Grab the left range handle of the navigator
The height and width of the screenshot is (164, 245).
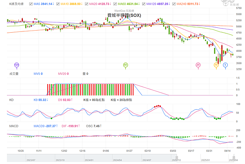point(177,157)
